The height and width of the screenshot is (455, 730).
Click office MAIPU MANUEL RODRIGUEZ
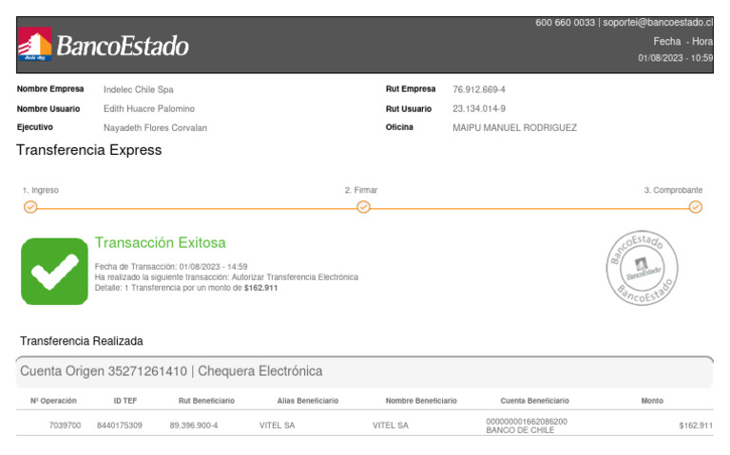point(514,127)
